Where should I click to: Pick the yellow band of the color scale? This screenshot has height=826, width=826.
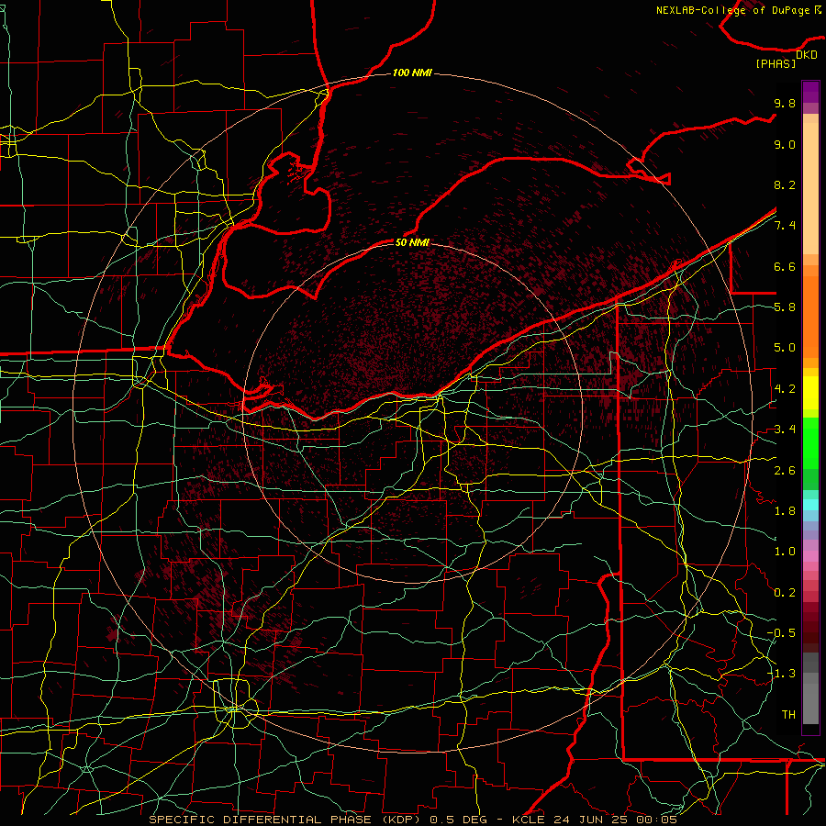pos(810,393)
